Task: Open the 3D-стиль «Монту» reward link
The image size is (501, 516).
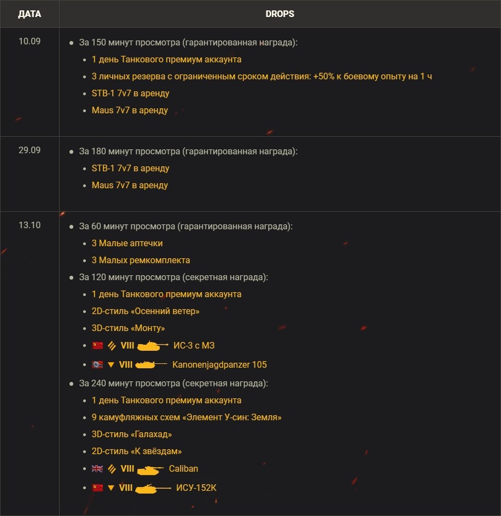Action: pos(128,328)
